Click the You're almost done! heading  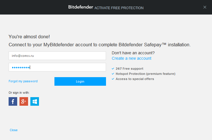pos(29,37)
